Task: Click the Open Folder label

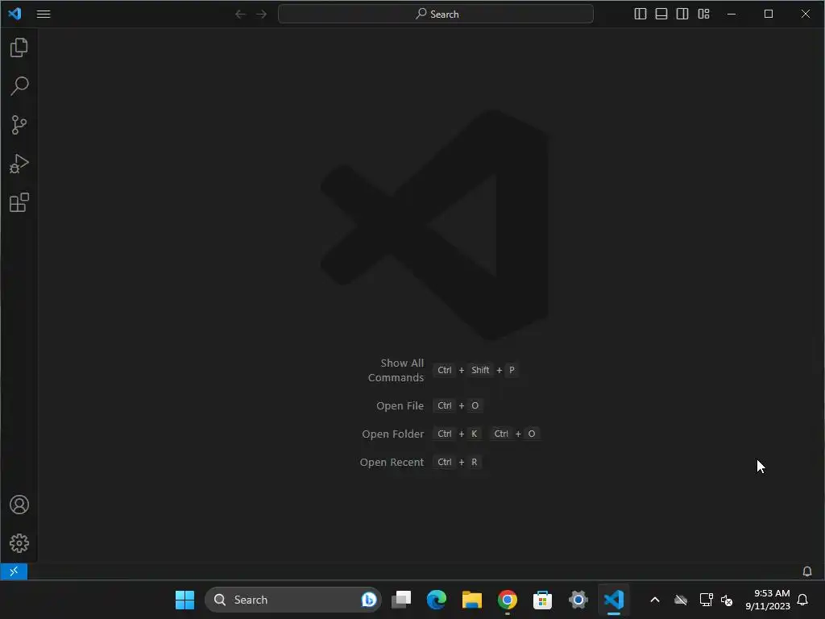Action: (x=392, y=434)
